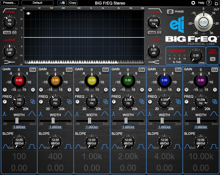
Task: Click the blue band gain knob 0.00
Action: point(164,80)
